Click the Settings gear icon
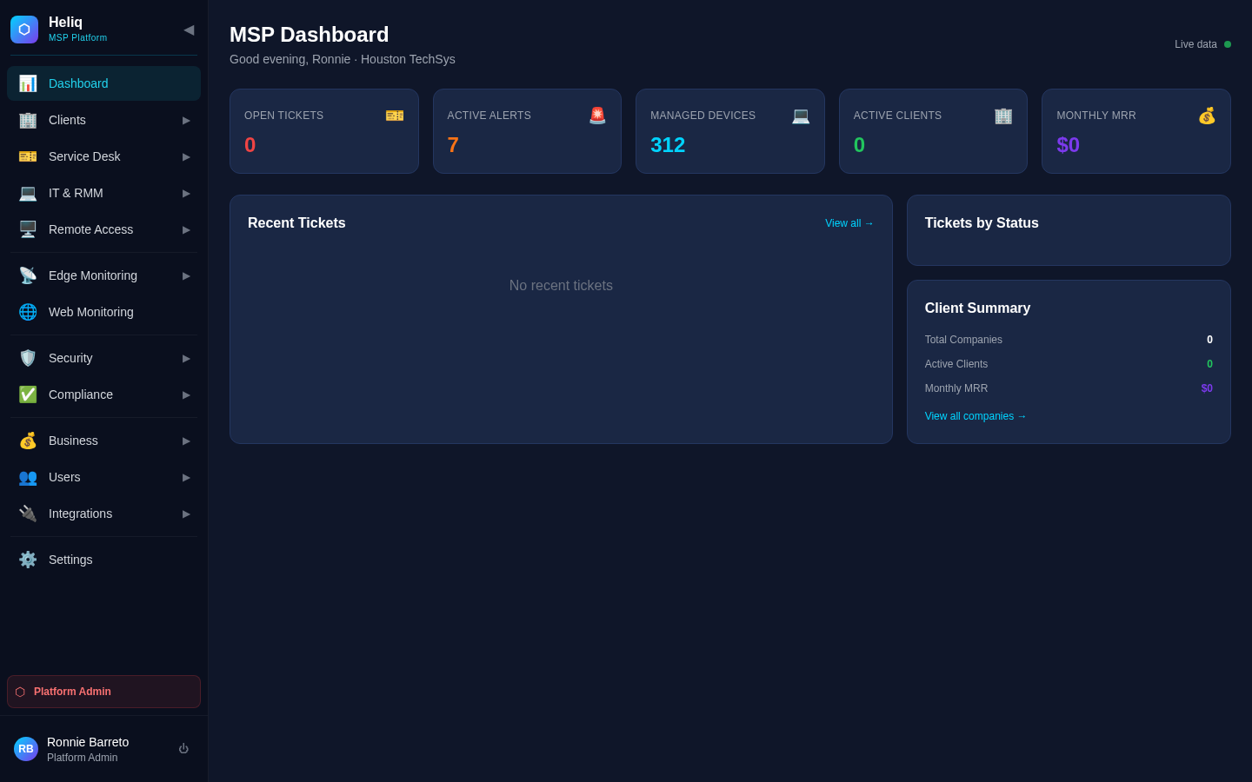1252x782 pixels. coord(28,560)
